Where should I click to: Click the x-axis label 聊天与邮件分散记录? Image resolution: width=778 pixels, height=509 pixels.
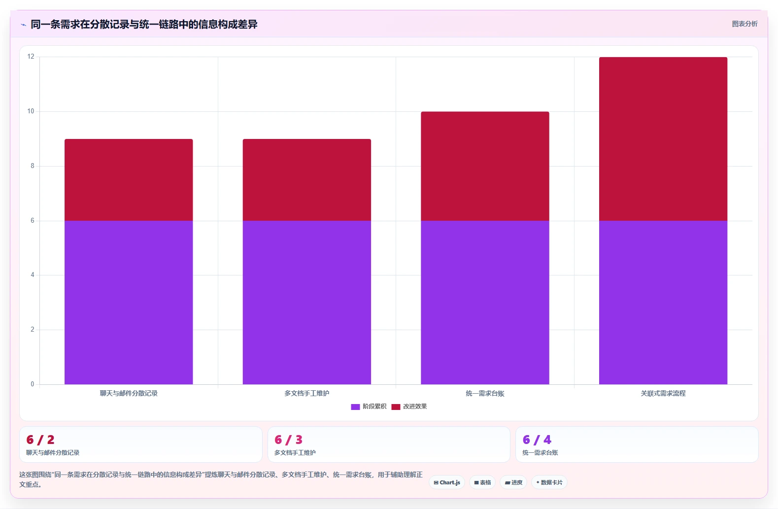[x=129, y=393]
